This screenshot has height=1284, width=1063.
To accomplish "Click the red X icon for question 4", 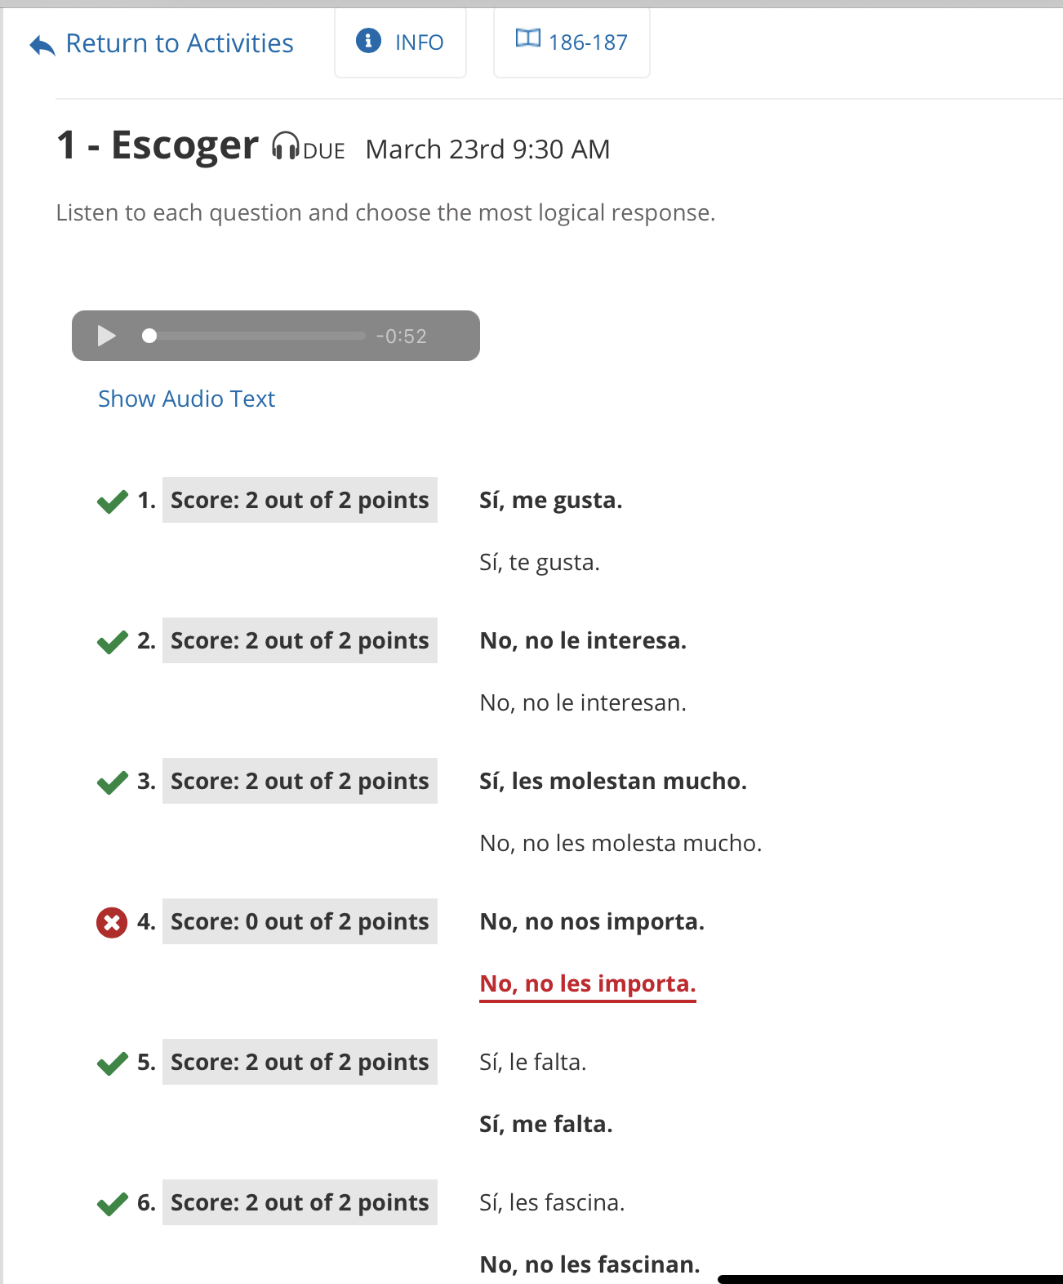I will (x=112, y=923).
